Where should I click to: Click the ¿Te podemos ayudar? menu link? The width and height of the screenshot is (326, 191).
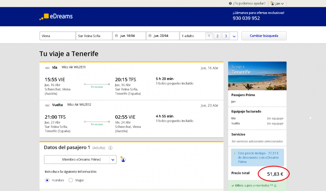tap(249, 4)
